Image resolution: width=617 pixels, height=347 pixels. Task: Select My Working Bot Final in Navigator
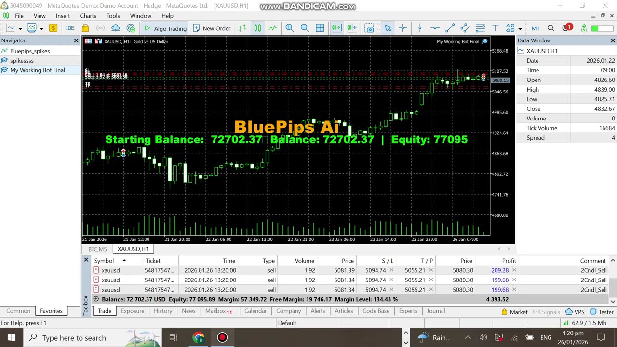38,70
